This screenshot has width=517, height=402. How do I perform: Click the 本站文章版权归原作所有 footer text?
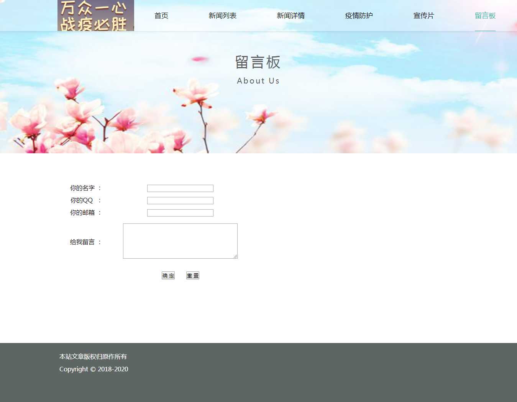93,357
